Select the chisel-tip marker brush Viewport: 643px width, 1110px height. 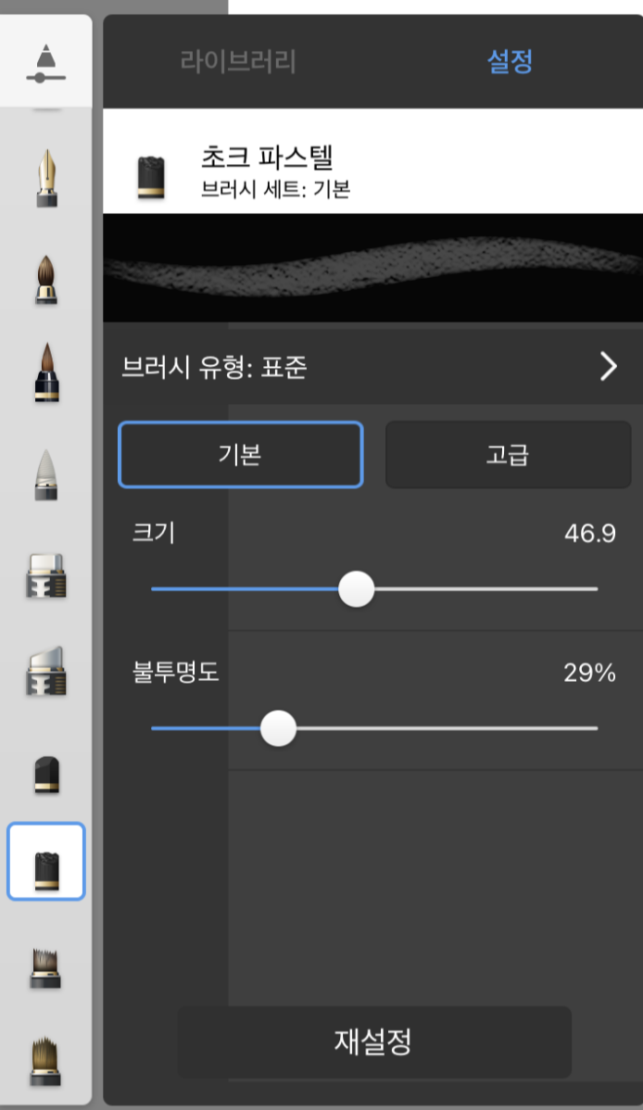pos(46,671)
